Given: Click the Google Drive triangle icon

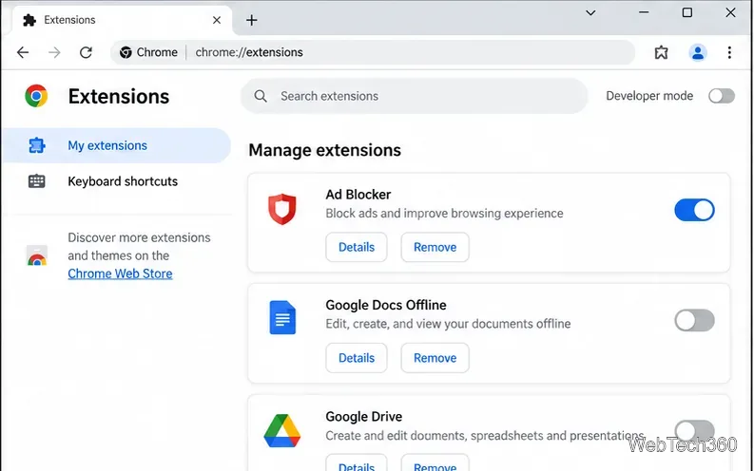Looking at the screenshot, I should (x=282, y=430).
